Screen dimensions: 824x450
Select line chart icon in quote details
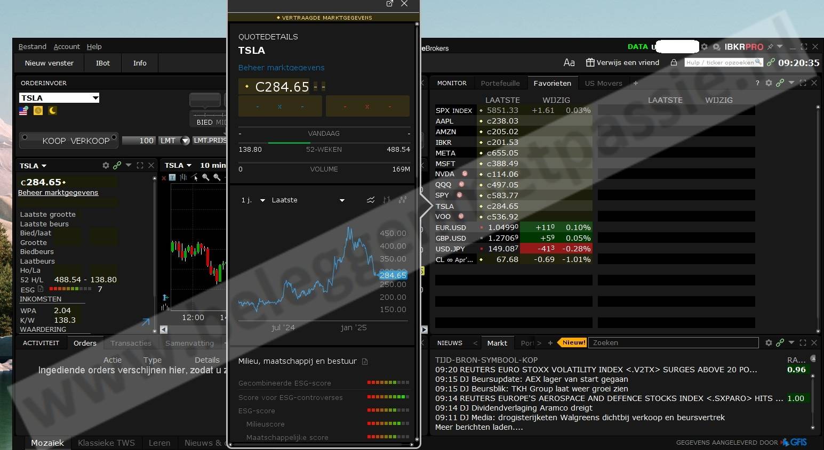[x=370, y=200]
